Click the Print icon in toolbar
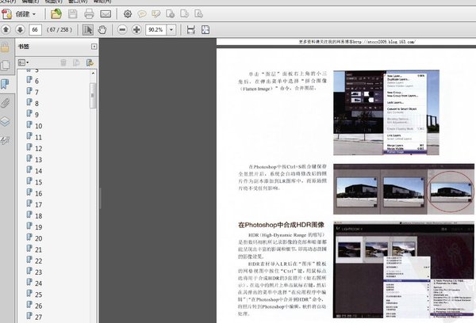The image size is (476, 323). pos(90,14)
